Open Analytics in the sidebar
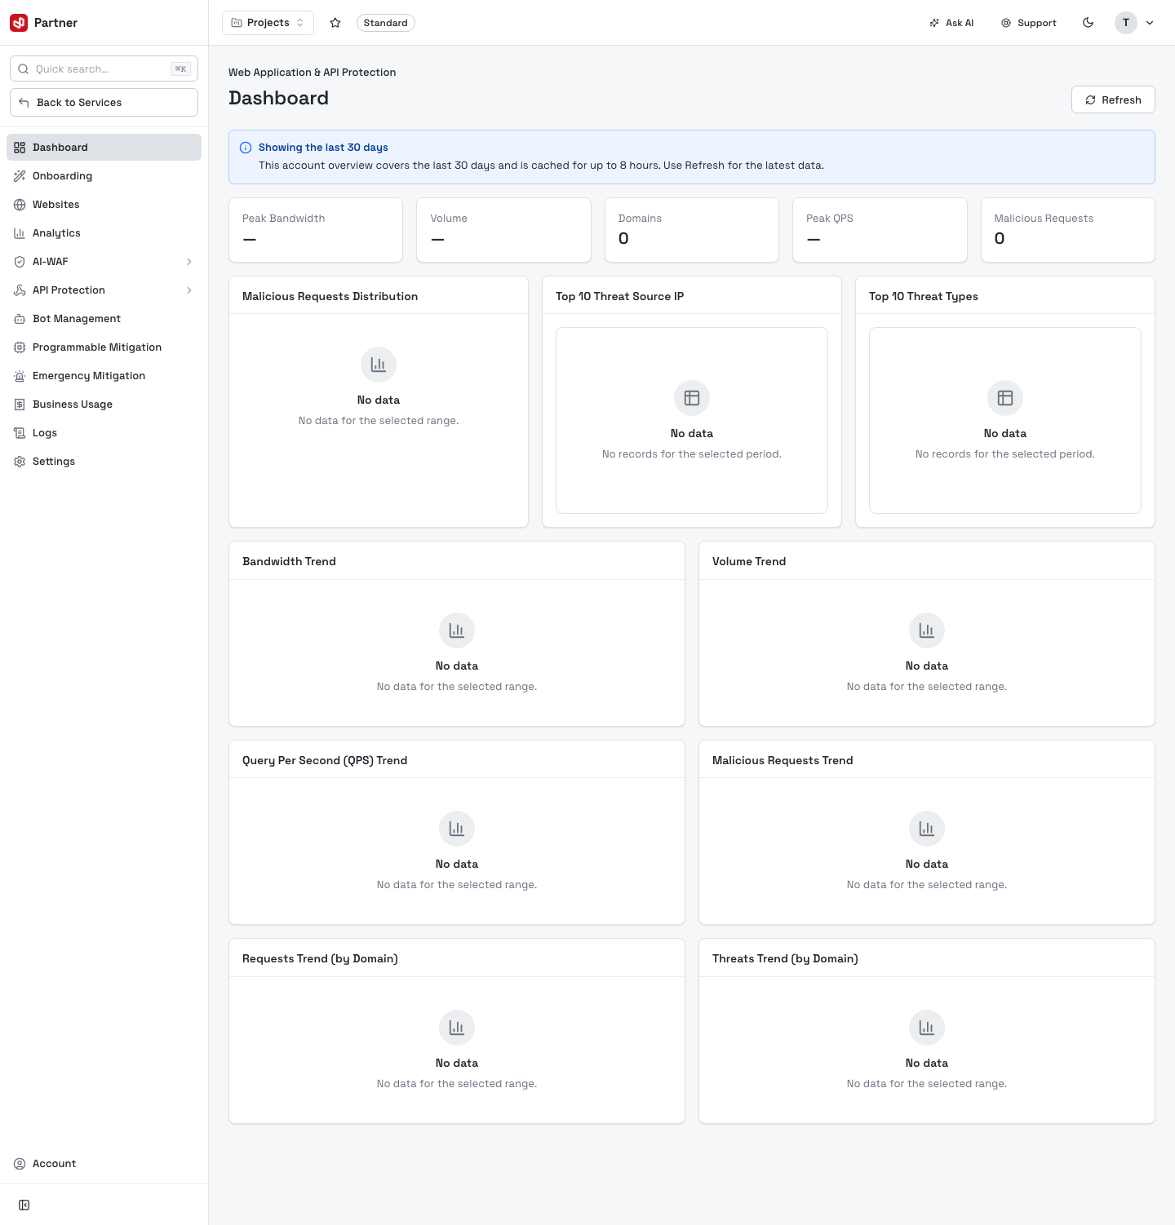Viewport: 1175px width, 1225px height. click(104, 233)
